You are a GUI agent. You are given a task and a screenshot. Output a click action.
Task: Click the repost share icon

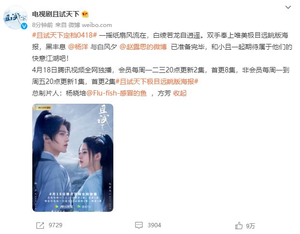tap(40, 225)
